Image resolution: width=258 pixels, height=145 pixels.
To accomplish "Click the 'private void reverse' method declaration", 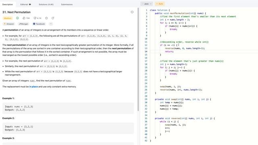I will pyautogui.click(x=185, y=118).
